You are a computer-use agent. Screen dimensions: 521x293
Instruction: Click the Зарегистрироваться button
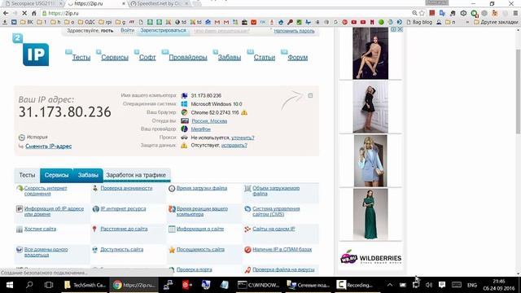pos(163,31)
